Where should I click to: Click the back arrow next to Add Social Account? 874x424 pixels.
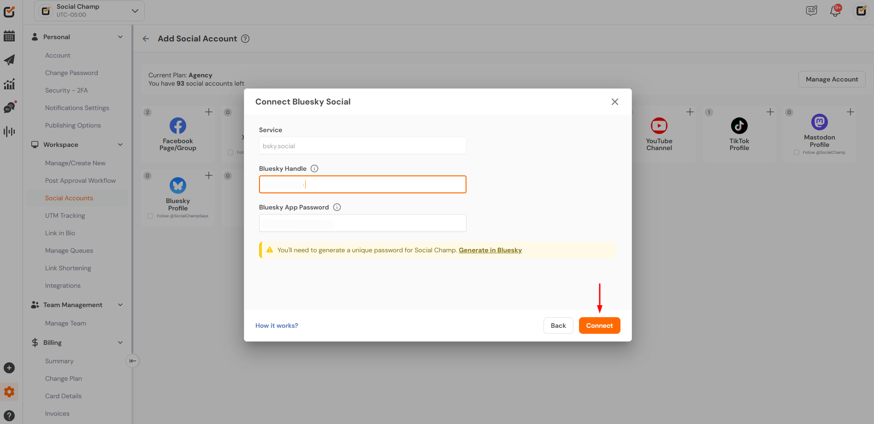146,39
